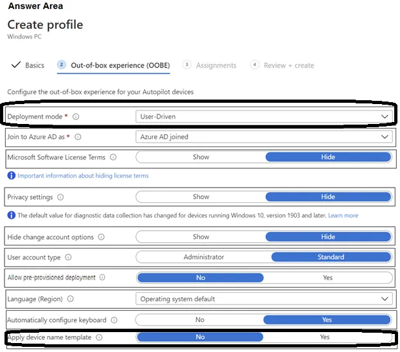The width and height of the screenshot is (400, 352).
Task: Select No for Allow pre-provisioned deployment
Action: [200, 277]
